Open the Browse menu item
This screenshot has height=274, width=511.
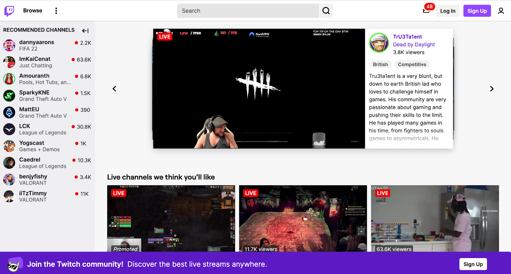click(33, 11)
